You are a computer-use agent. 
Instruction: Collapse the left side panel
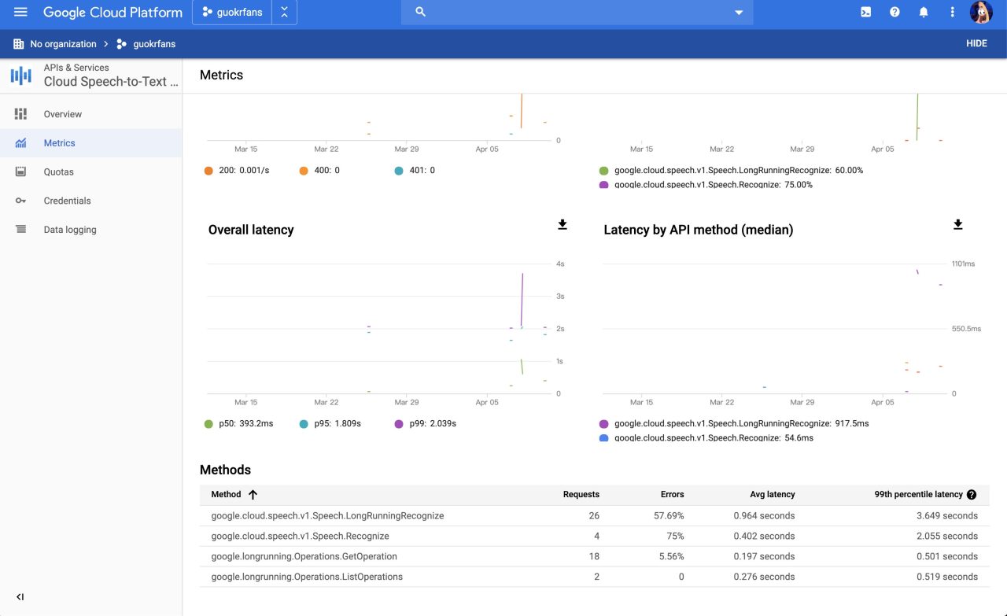[x=20, y=596]
